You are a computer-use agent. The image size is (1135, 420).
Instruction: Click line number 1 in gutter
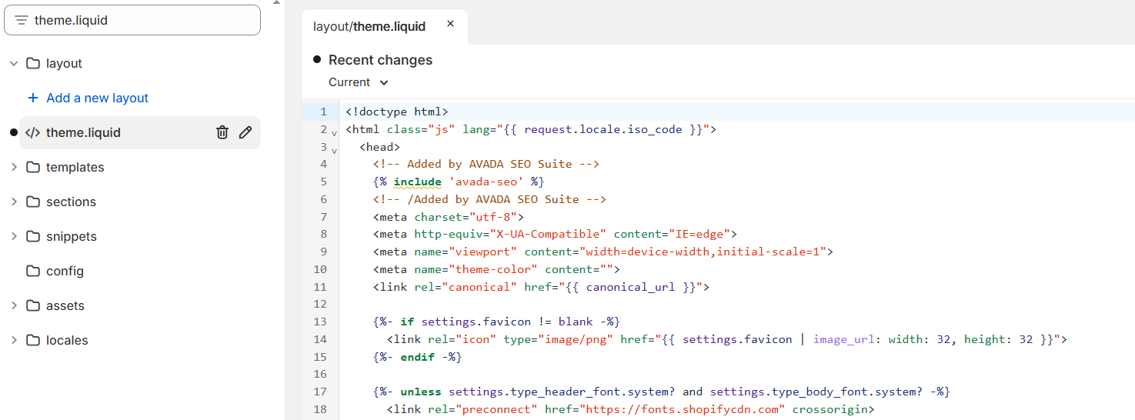(x=324, y=112)
